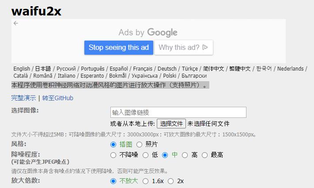Image resolution: width=314 pixels, height=188 pixels.
Task: Click the 输入图像链接 URL input field
Action: [x=178, y=113]
